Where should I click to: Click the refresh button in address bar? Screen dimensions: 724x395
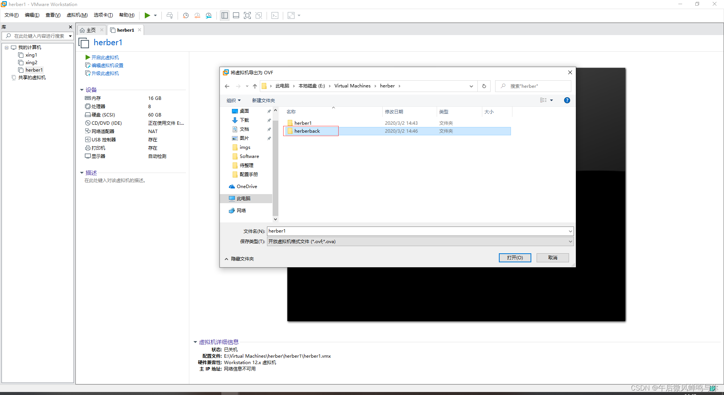(x=484, y=86)
